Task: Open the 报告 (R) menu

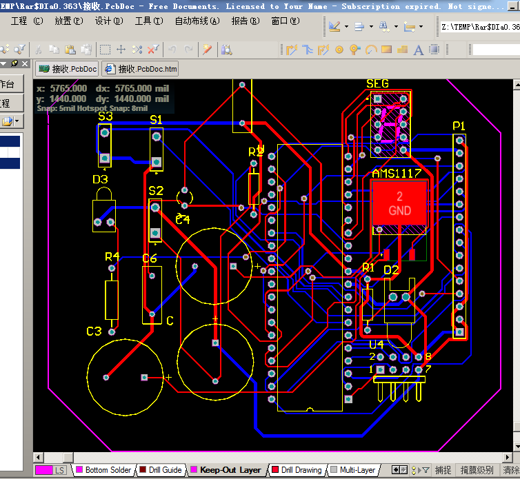Action: (x=246, y=21)
